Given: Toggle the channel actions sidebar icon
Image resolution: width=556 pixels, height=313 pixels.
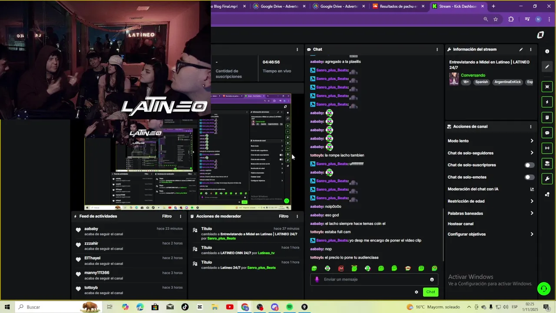Looking at the screenshot, I should pos(547,163).
